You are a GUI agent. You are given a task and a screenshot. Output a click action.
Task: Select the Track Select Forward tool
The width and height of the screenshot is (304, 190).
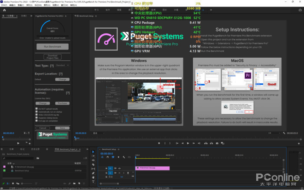point(93,156)
